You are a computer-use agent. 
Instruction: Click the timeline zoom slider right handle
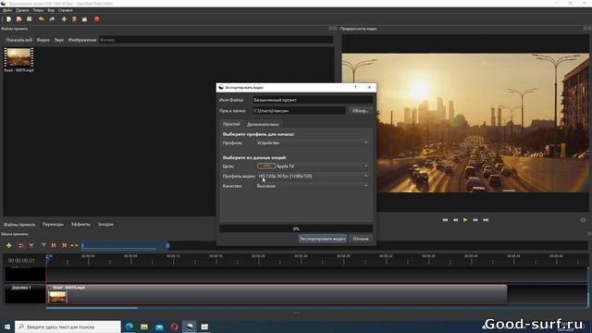pos(167,245)
